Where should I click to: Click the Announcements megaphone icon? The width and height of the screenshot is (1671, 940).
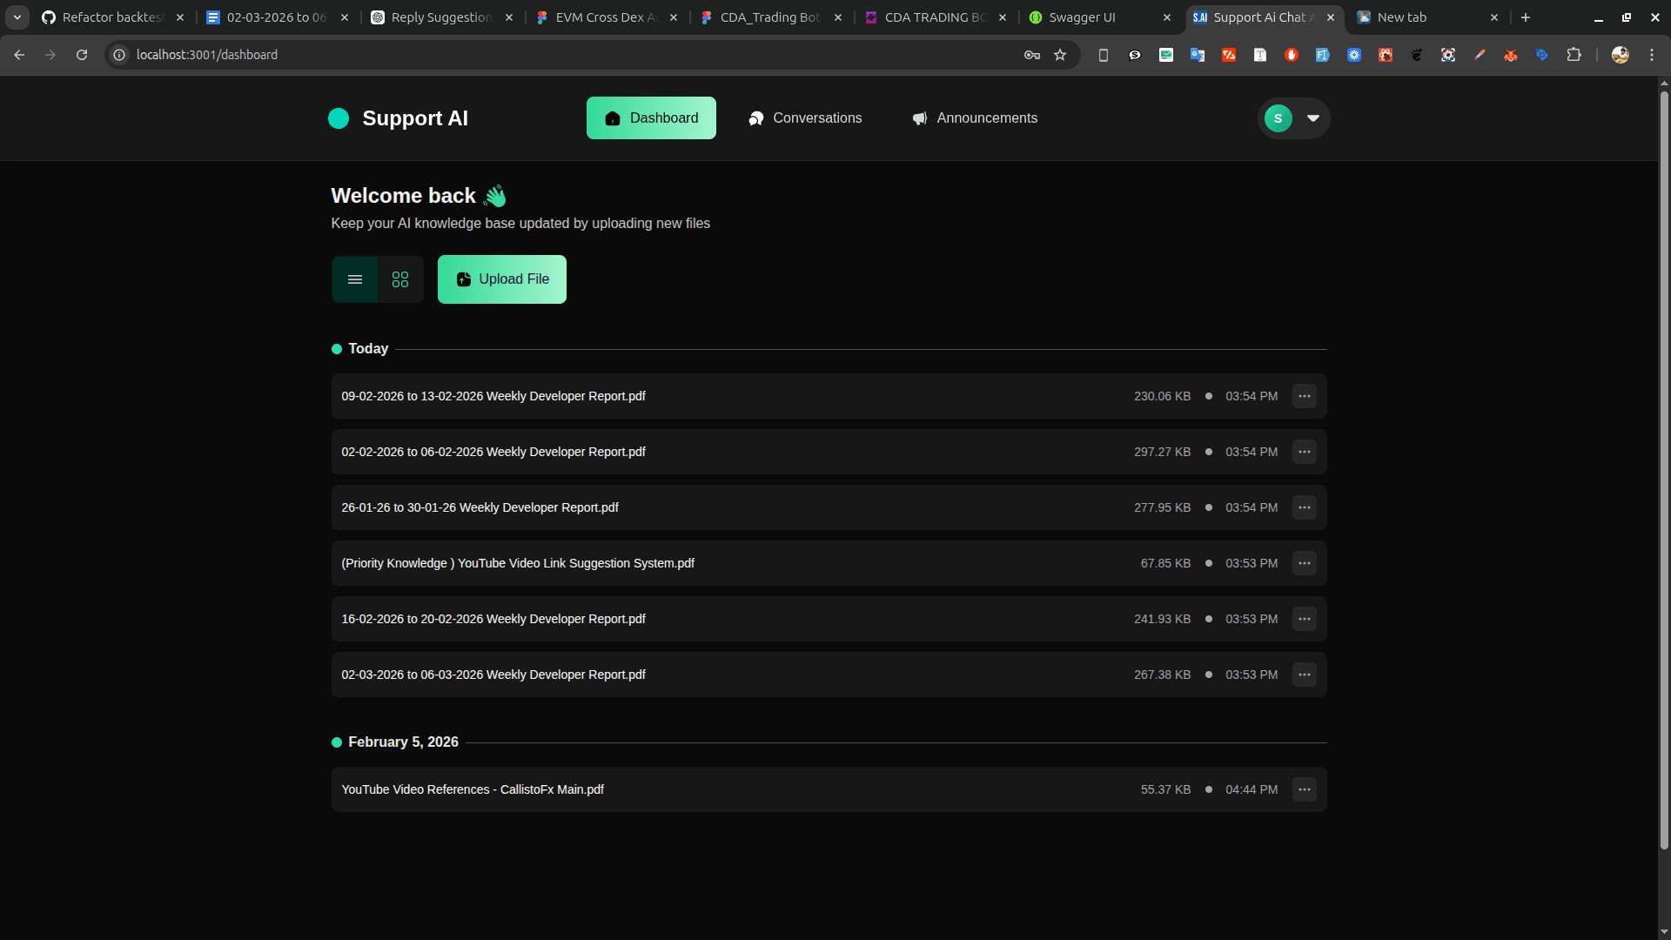coord(919,117)
